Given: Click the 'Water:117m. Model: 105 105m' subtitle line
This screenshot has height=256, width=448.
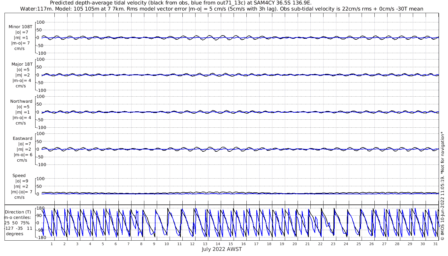Looking at the screenshot, I should coord(221,9).
